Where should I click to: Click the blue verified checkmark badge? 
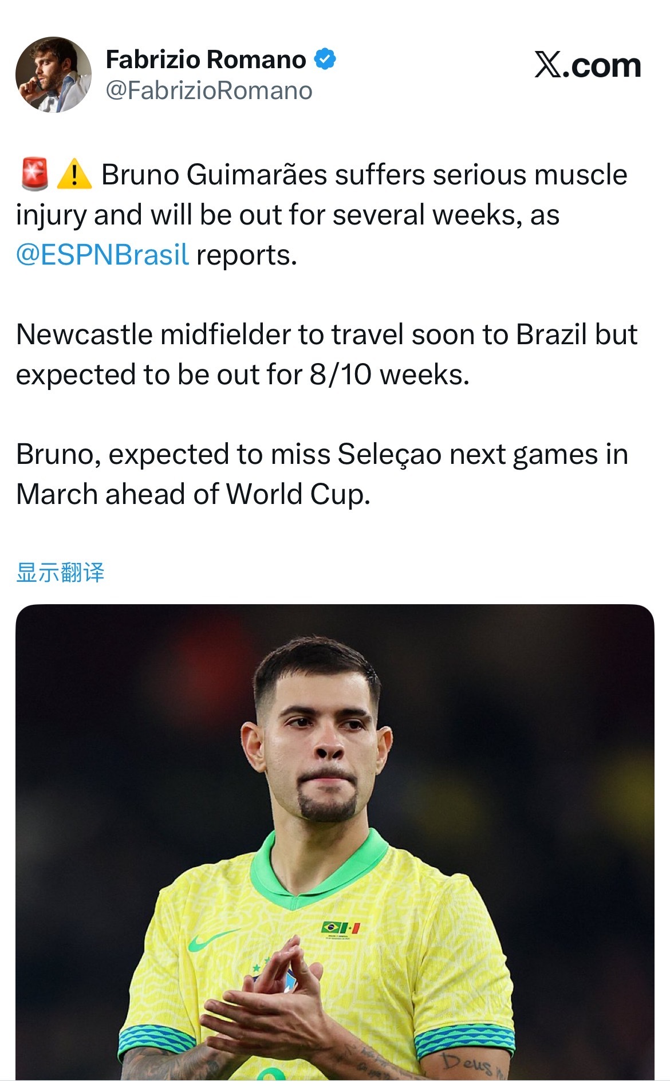tap(325, 59)
